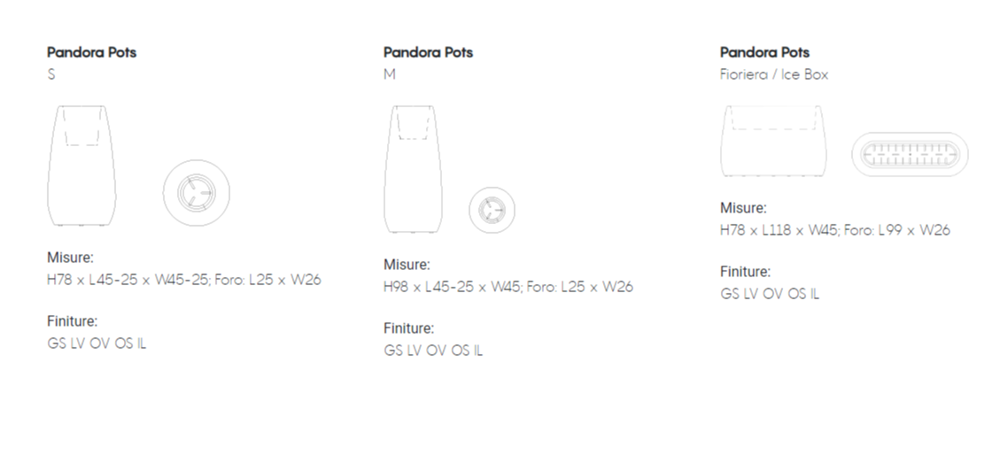The height and width of the screenshot is (470, 992).
Task: Click the Fioriera Ice Box side-view drawing
Action: (774, 141)
